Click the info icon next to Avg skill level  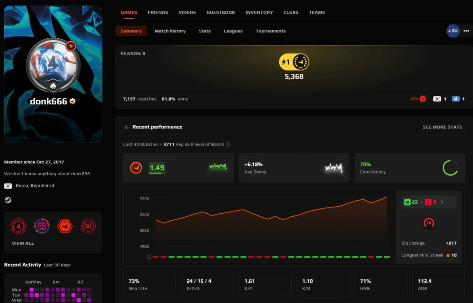click(228, 144)
